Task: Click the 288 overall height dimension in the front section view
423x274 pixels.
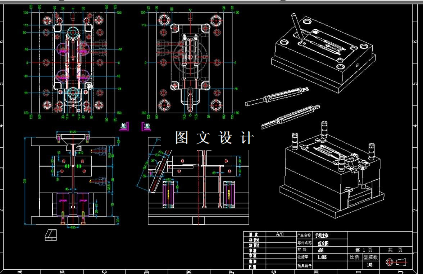Action: pos(25,181)
